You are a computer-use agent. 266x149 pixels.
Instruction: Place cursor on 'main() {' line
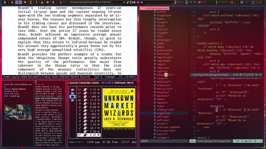point(203,137)
